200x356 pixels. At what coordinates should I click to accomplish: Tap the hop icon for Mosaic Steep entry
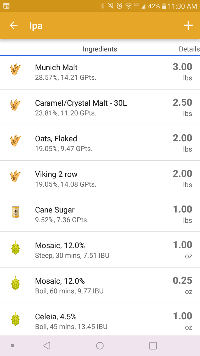point(16,247)
